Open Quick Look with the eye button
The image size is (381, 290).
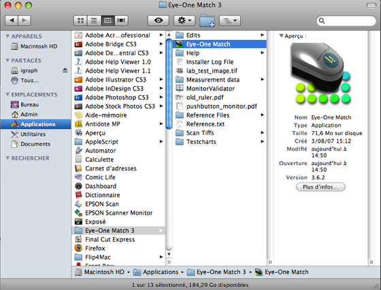click(x=159, y=20)
